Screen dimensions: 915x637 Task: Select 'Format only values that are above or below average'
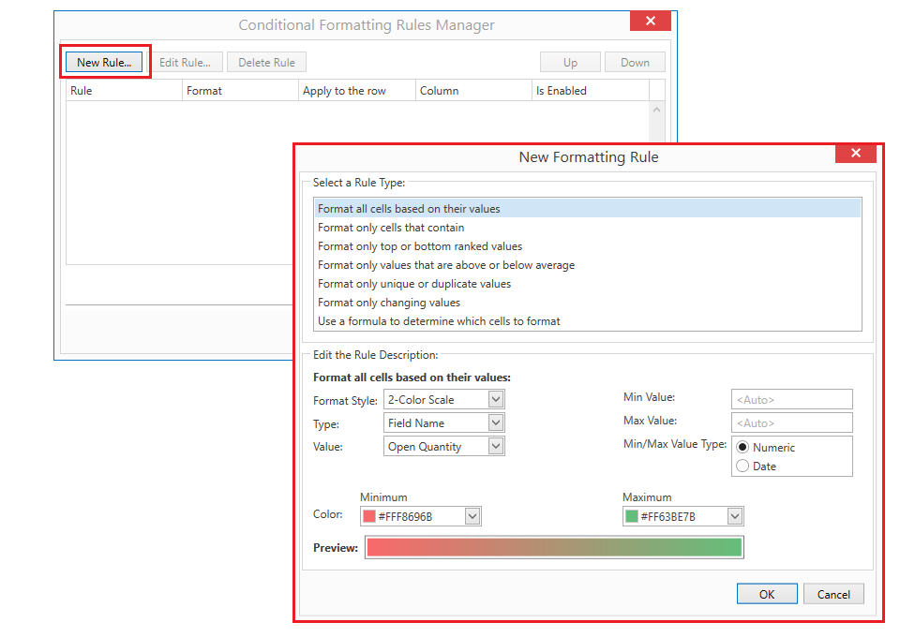[588, 265]
